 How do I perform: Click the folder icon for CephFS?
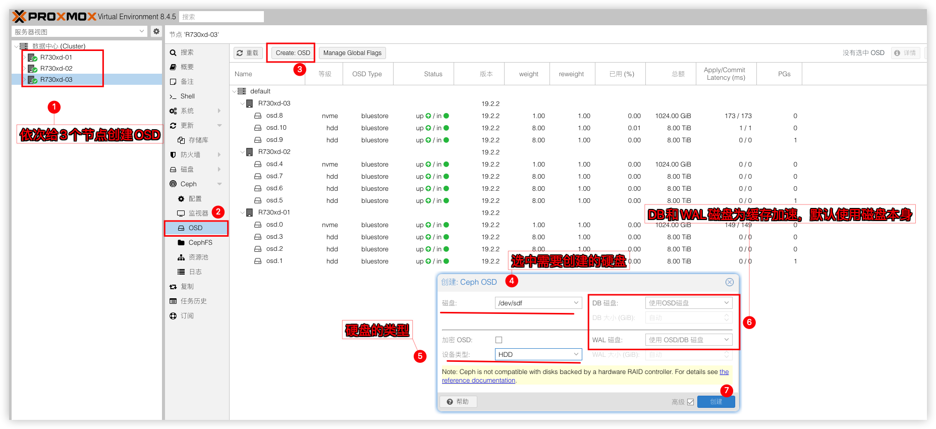tap(181, 243)
